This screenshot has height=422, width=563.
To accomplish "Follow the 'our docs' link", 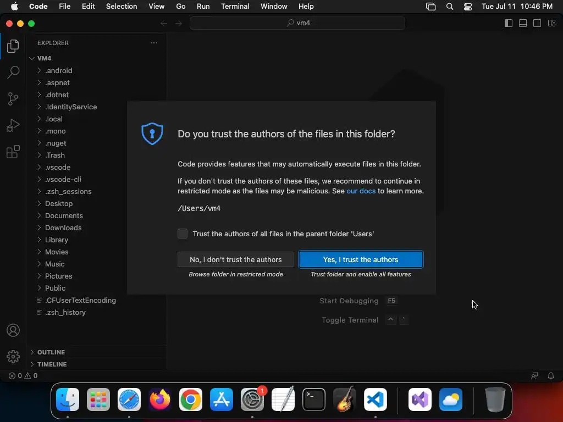I will click(361, 191).
